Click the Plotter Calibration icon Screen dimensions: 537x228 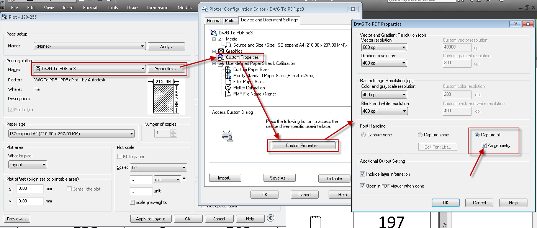click(229, 88)
